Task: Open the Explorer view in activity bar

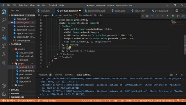Action: point(4,12)
